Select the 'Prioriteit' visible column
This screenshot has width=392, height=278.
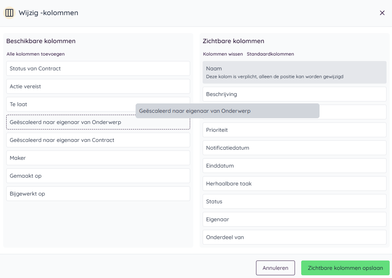(294, 130)
